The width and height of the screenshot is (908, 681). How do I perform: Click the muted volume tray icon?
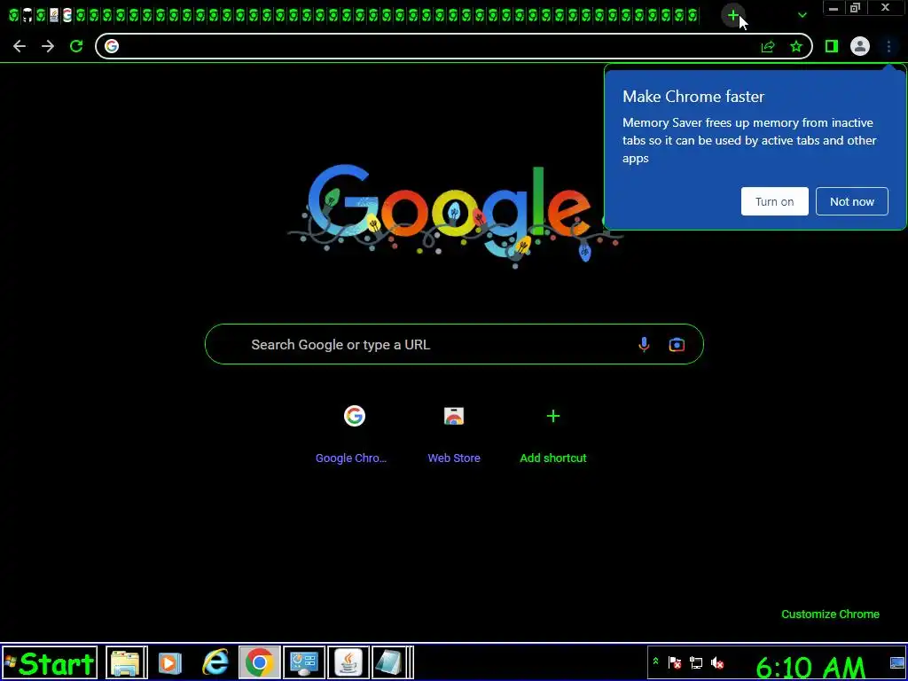716,663
